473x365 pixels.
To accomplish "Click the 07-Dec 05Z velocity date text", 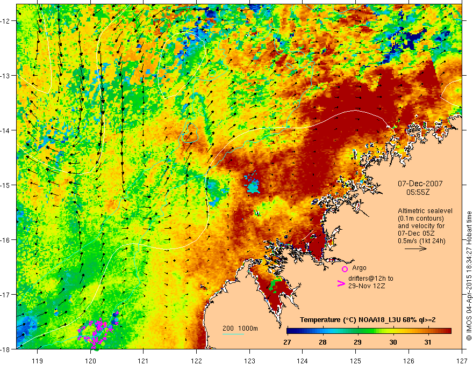I will (x=415, y=233).
